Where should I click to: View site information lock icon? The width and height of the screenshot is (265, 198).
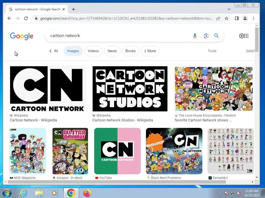coord(36,18)
